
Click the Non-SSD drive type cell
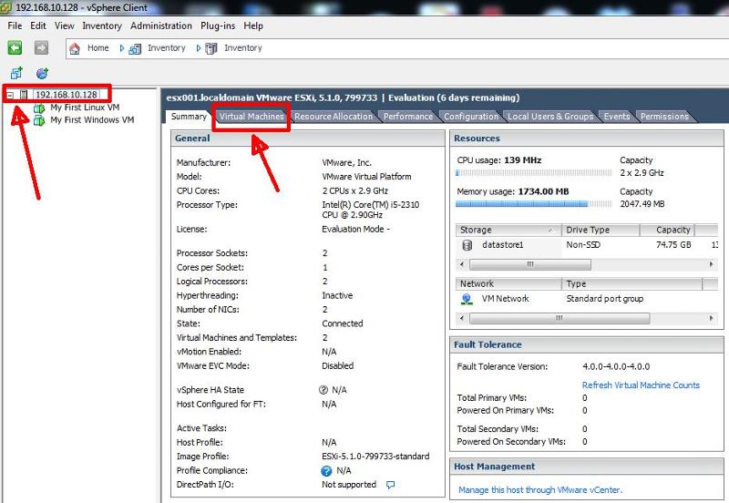(583, 245)
